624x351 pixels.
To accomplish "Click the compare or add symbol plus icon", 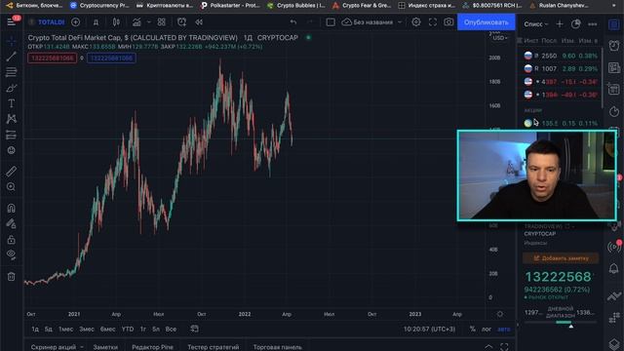I will [x=75, y=22].
